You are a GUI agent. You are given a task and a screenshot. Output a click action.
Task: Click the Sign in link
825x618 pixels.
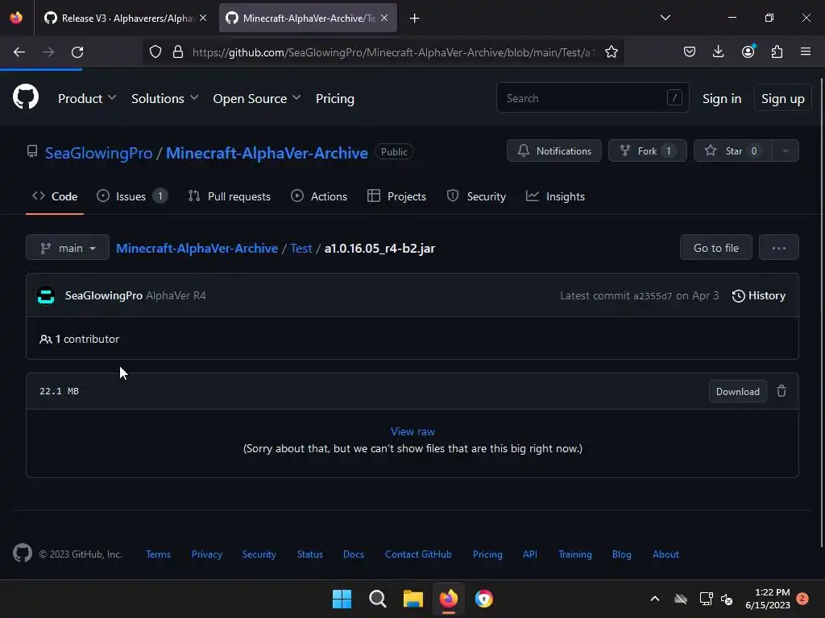coord(721,98)
